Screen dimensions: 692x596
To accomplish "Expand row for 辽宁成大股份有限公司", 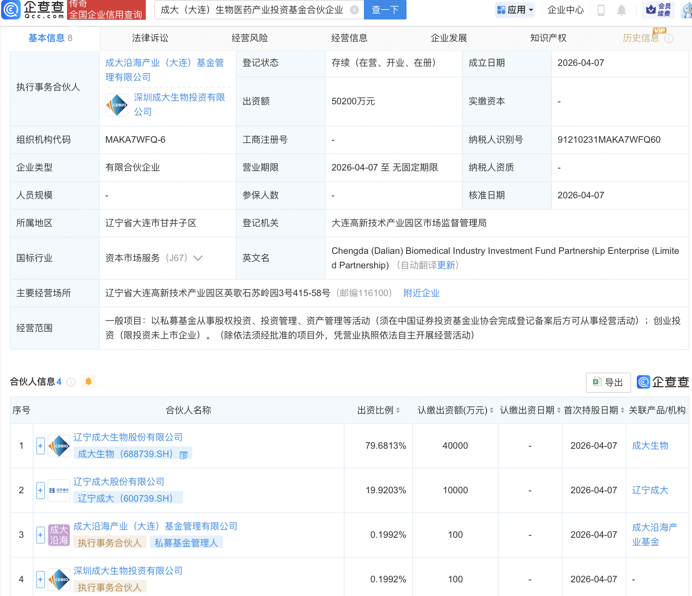I will [x=40, y=490].
